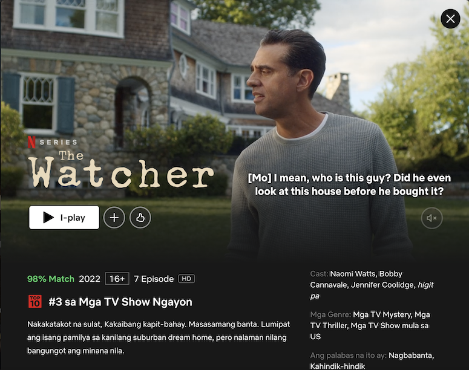Click the 16+ maturity rating badge

117,279
